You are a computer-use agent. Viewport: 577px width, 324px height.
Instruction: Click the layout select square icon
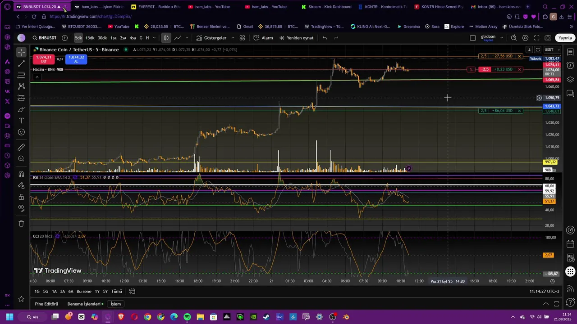473,38
